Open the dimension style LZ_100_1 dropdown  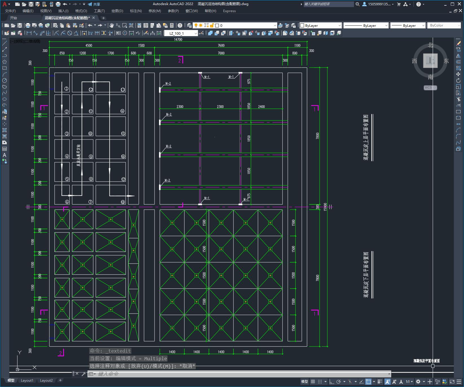pyautogui.click(x=181, y=33)
